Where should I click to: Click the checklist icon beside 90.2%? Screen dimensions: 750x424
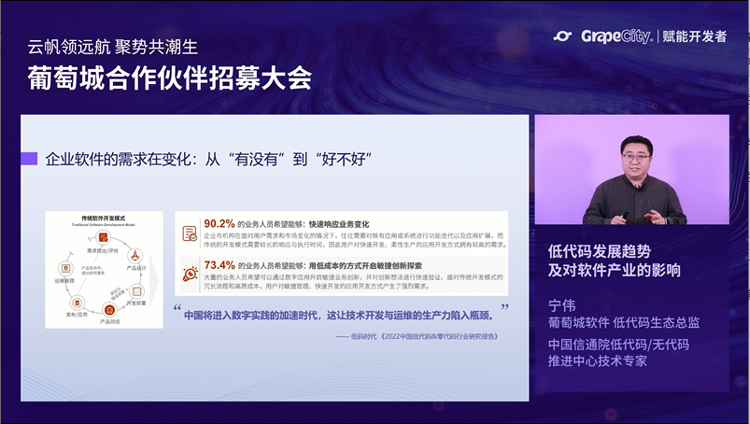pos(190,233)
